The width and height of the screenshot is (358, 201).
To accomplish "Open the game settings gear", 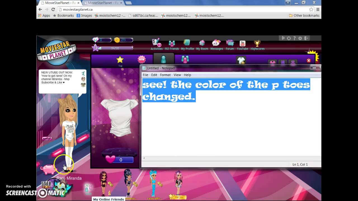I will point(300,38).
